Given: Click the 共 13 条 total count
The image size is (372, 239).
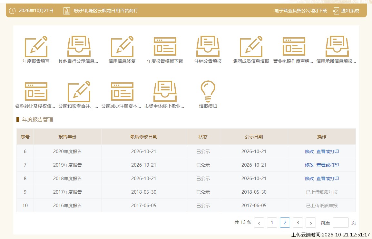Looking at the screenshot, I should (243, 223).
